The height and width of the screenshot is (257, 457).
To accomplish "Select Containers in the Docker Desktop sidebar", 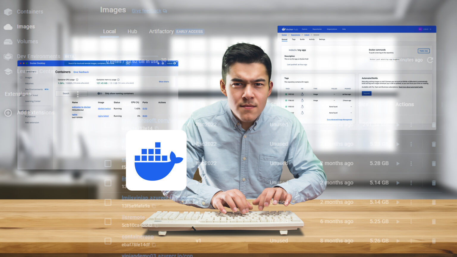I will pyautogui.click(x=30, y=71).
